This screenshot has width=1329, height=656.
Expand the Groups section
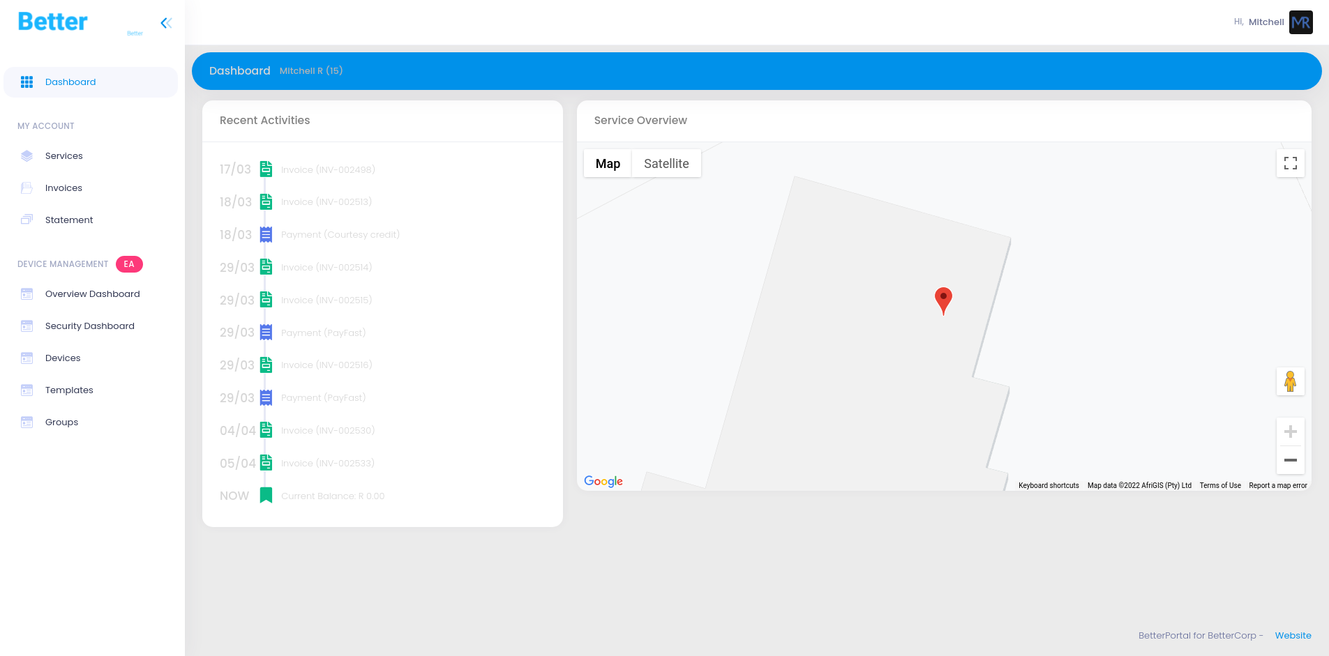27,422
